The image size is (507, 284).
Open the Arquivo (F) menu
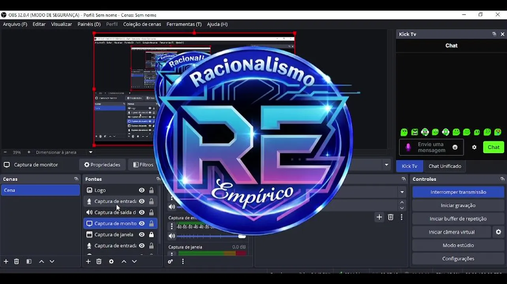pos(15,24)
